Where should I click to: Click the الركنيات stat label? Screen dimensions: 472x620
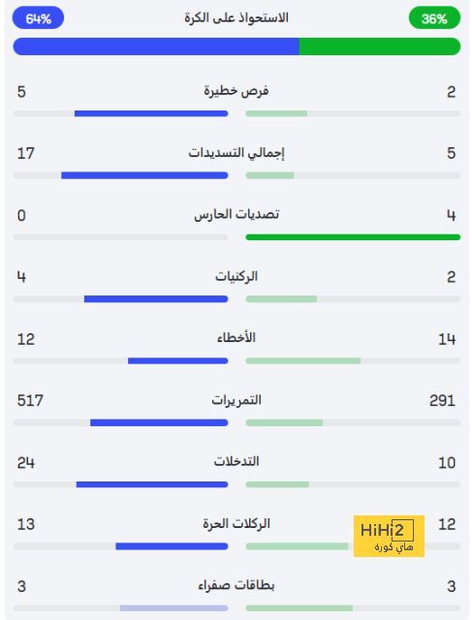point(236,276)
